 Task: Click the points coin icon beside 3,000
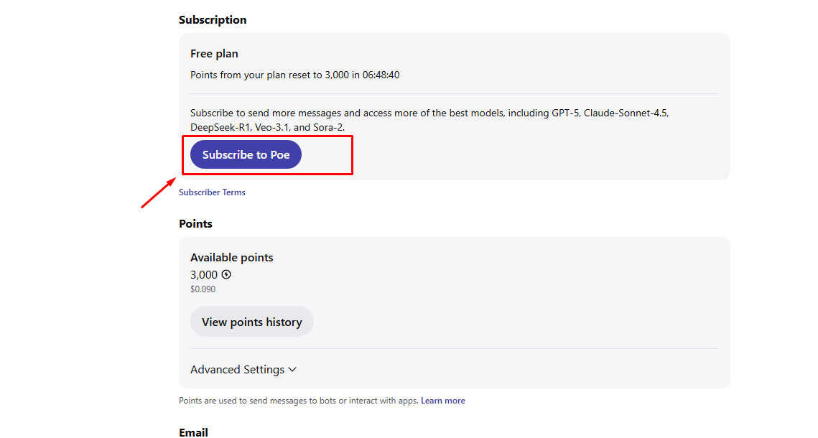point(226,274)
